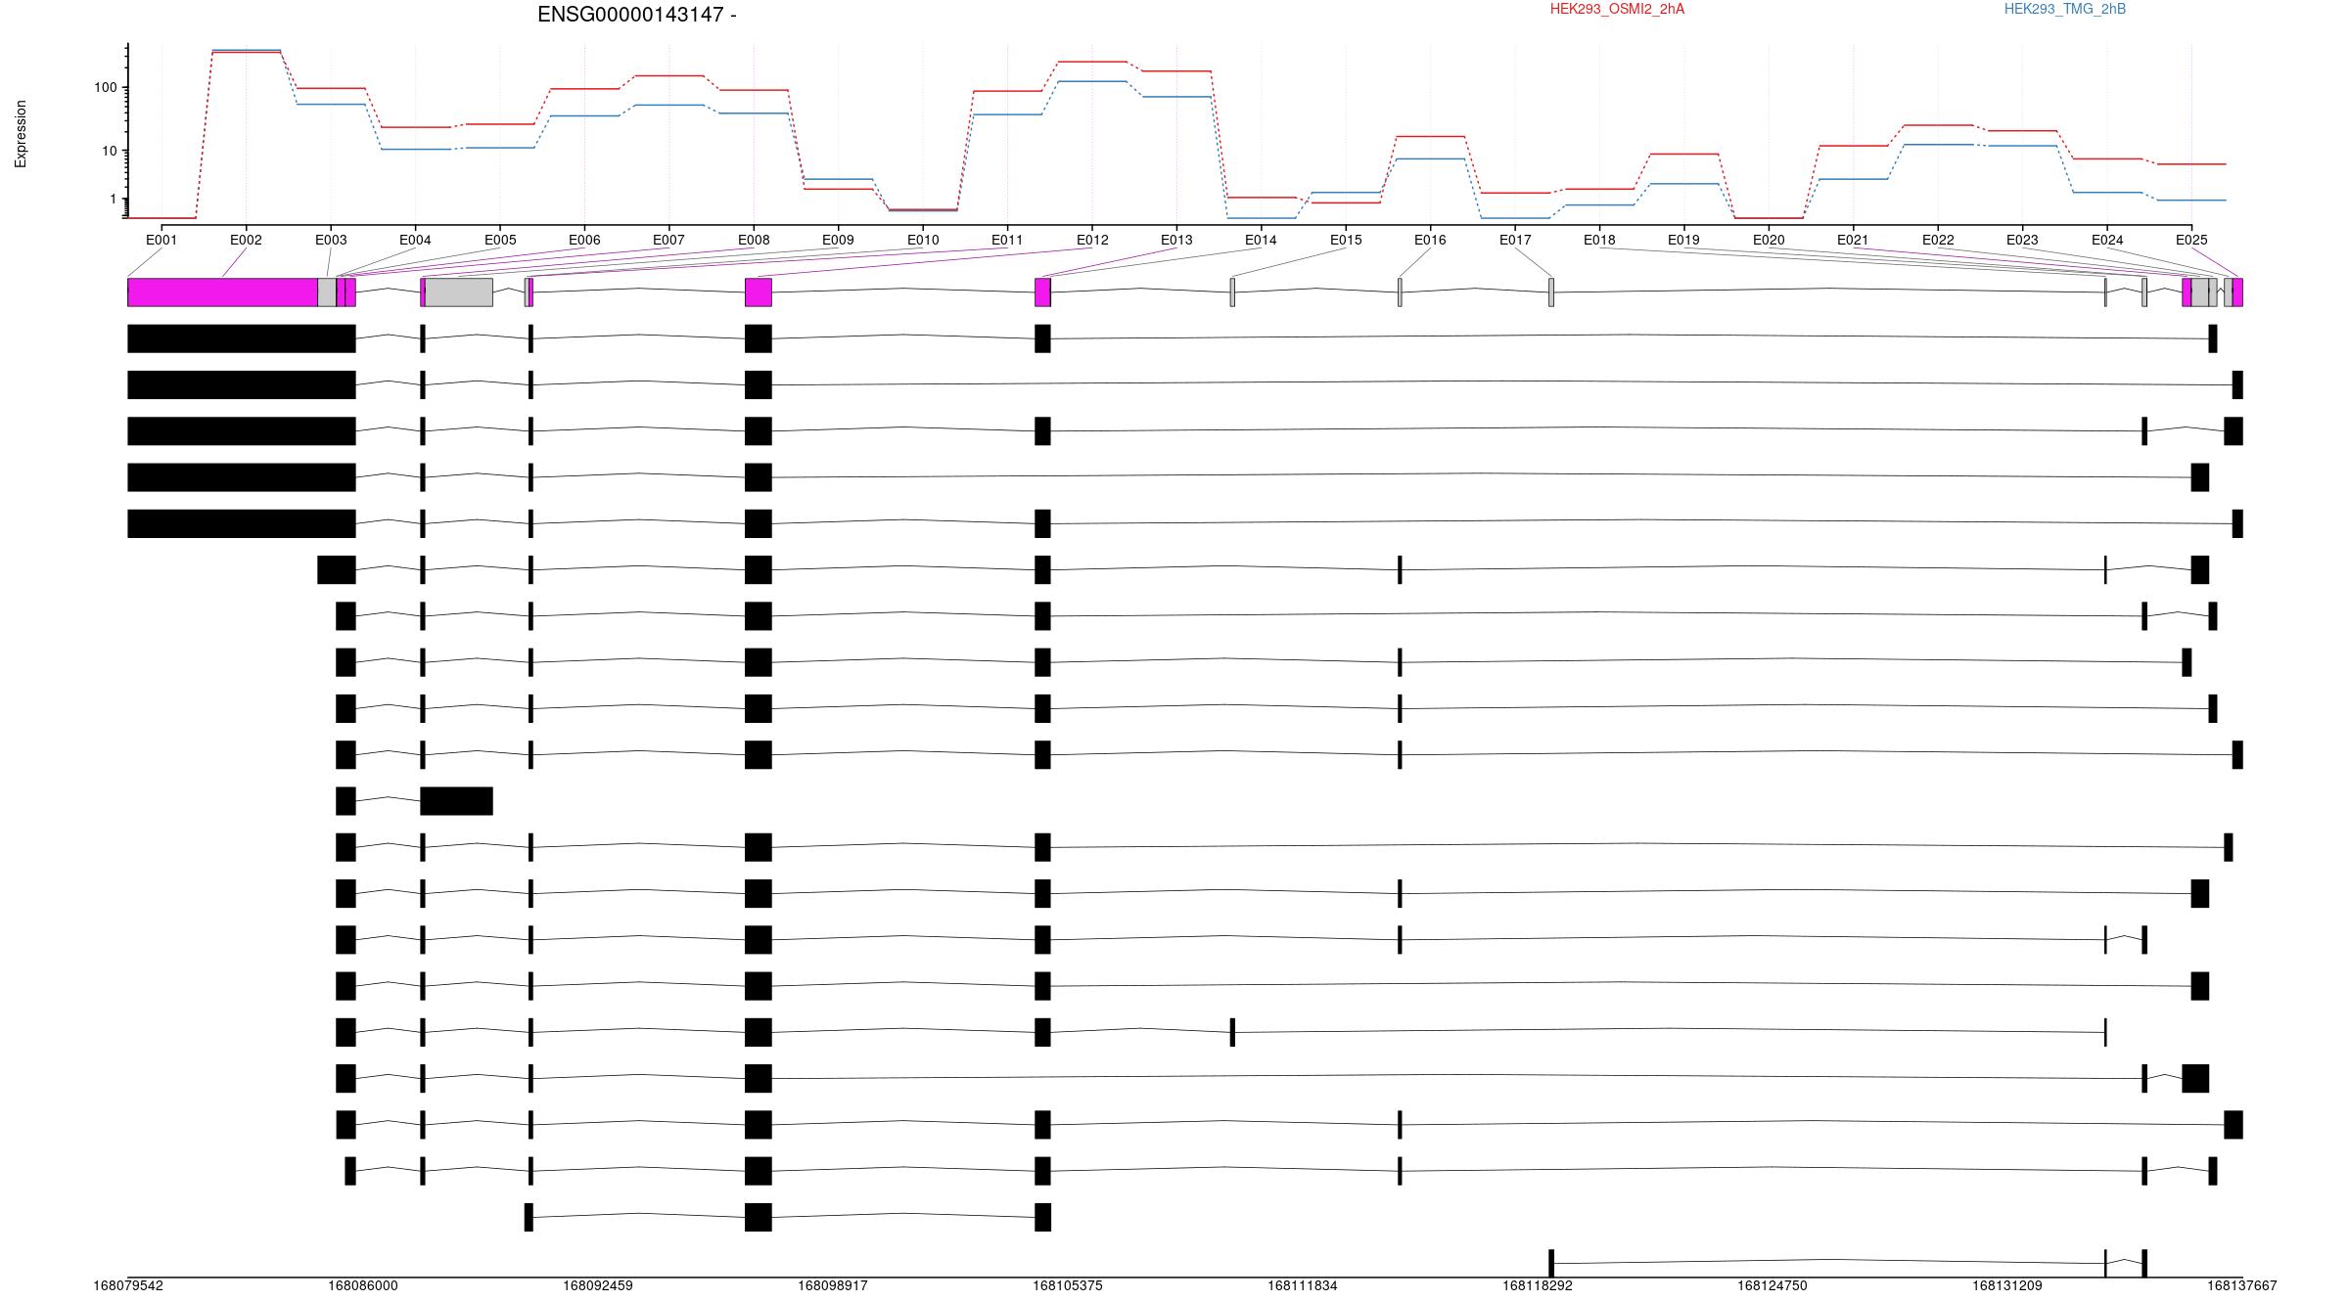Image resolution: width=2349 pixels, height=1301 pixels.
Task: Click the E010 exon label
Action: click(923, 240)
